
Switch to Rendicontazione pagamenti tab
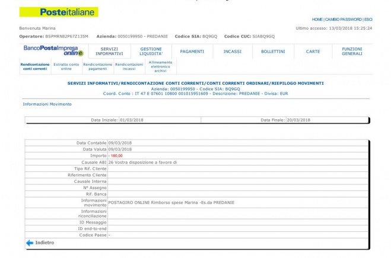click(97, 66)
